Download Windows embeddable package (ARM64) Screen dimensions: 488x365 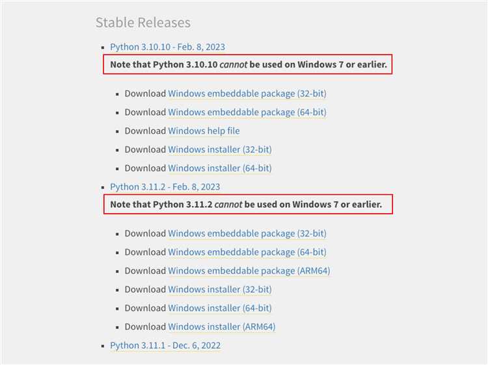249,271
